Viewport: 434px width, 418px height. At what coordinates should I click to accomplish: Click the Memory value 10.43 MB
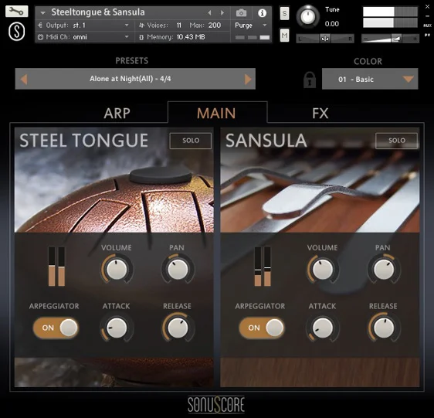click(x=191, y=37)
